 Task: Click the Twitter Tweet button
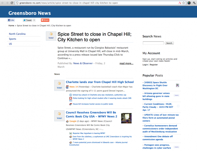(x=28, y=20)
